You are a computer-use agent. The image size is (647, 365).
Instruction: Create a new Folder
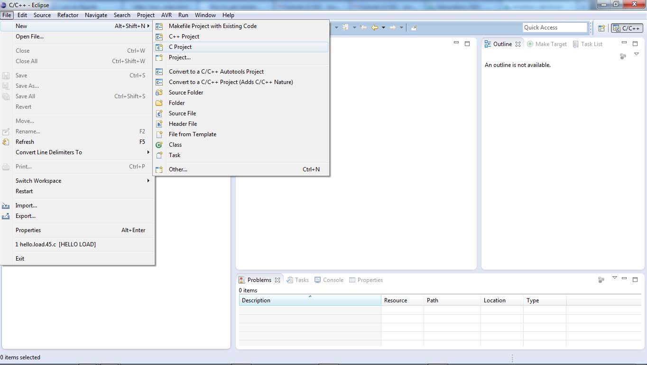coord(240,103)
